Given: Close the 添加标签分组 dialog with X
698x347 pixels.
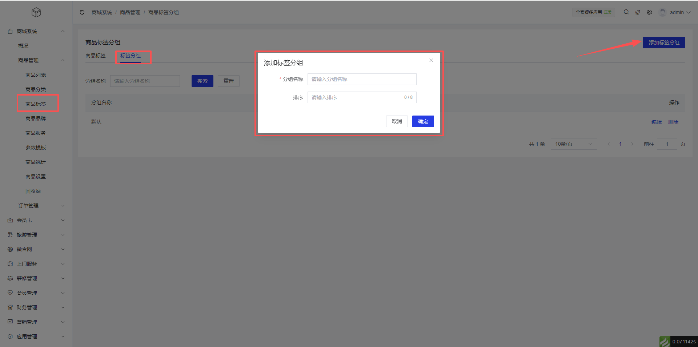Looking at the screenshot, I should (431, 60).
